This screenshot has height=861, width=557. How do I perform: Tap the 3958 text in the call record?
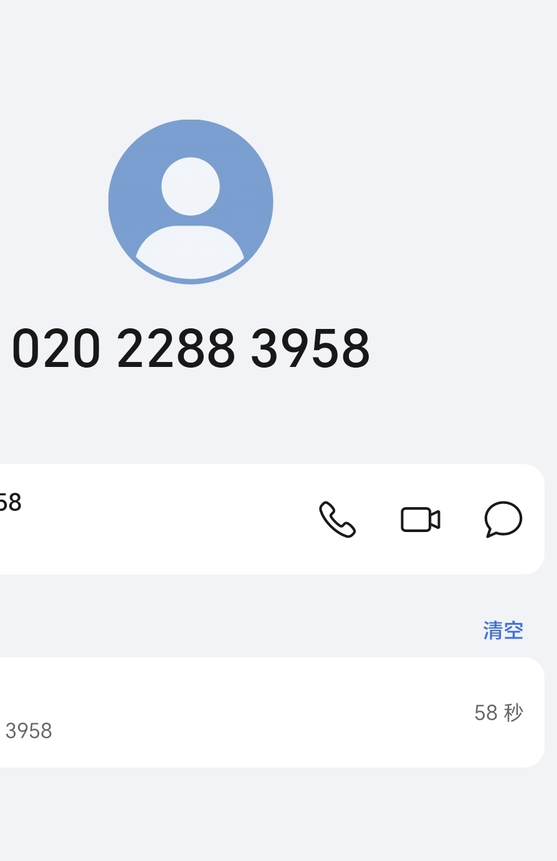tap(29, 731)
